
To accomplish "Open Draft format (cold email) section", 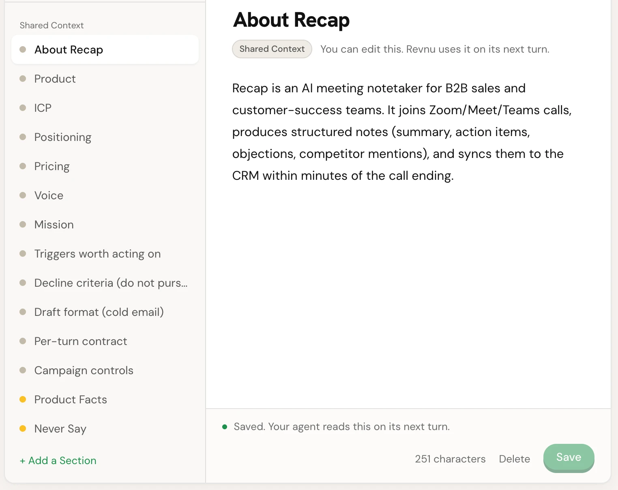I will (105, 312).
